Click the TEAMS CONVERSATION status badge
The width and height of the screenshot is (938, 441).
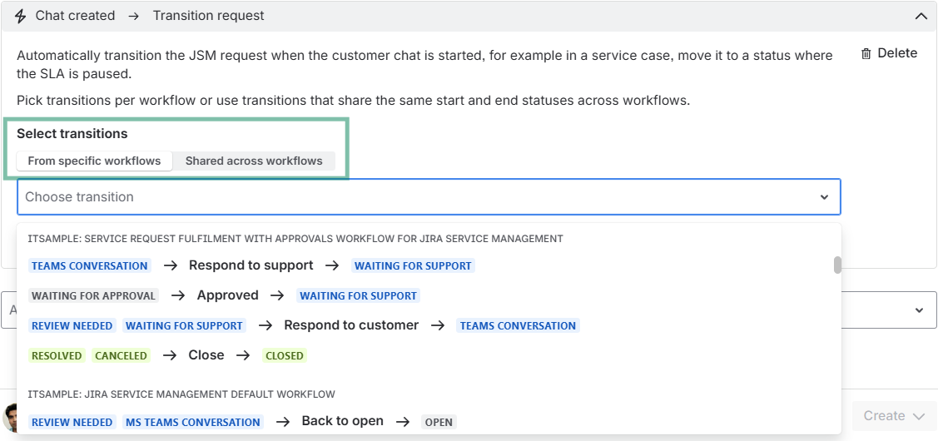(x=90, y=266)
